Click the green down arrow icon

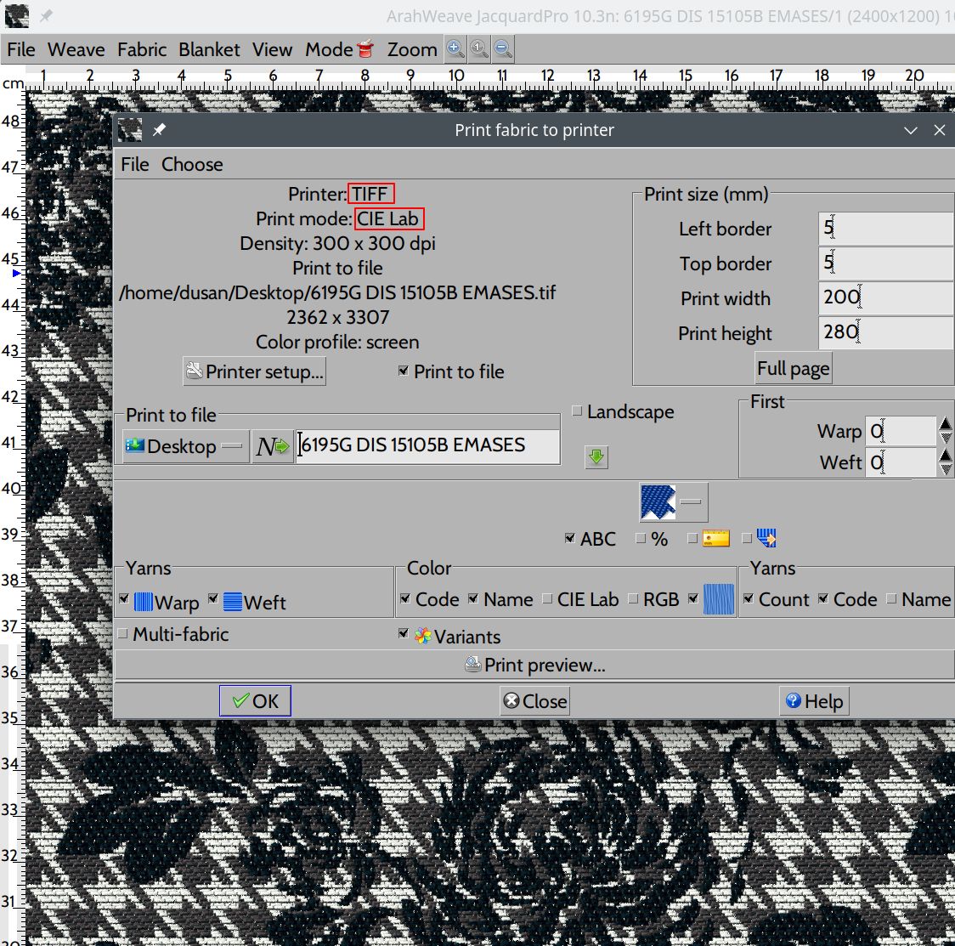[x=596, y=457]
